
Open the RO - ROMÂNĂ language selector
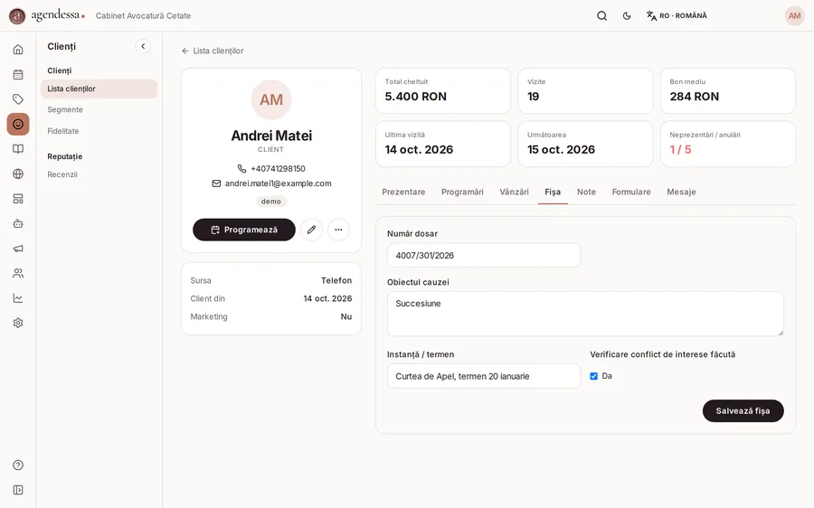click(677, 15)
